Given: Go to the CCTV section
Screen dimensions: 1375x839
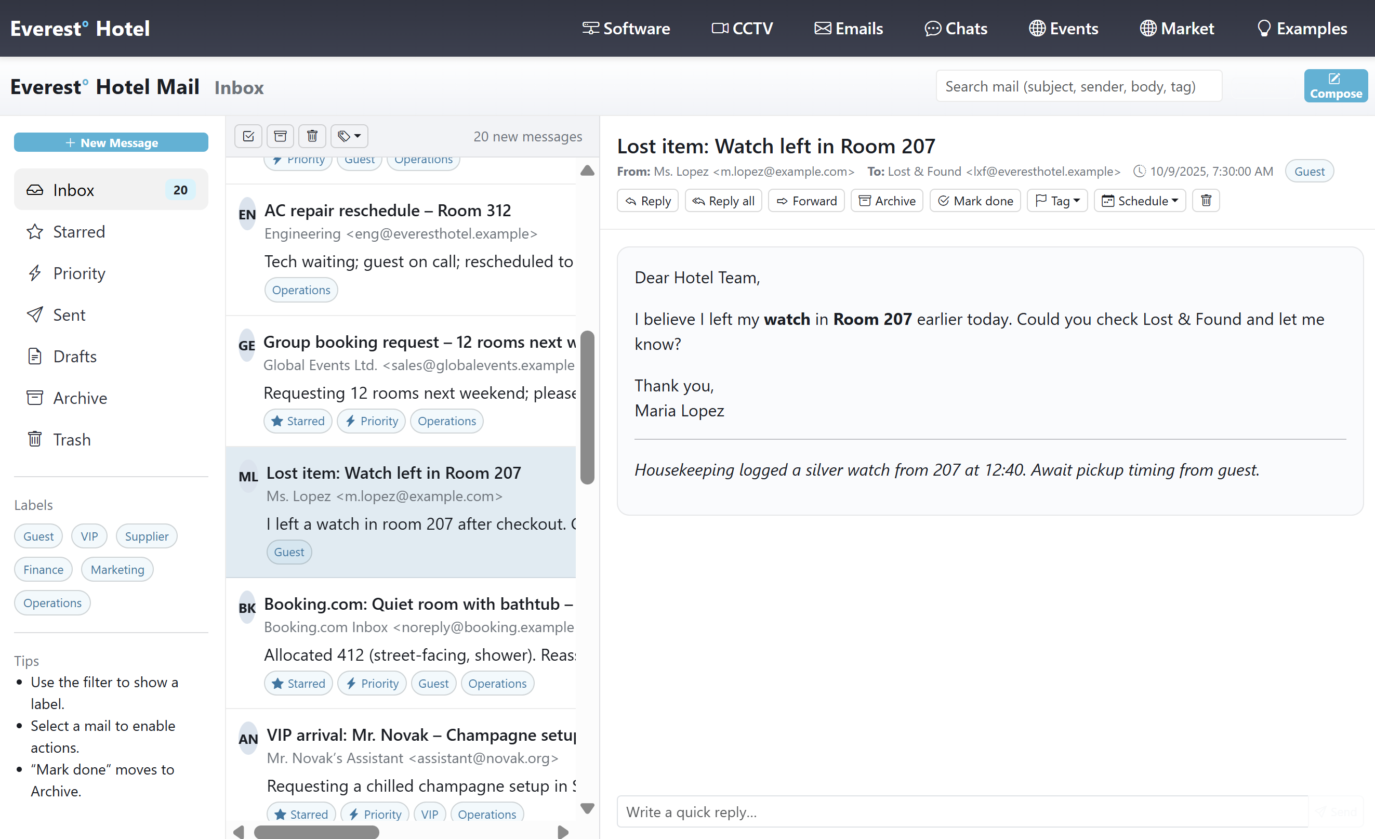Looking at the screenshot, I should point(742,29).
